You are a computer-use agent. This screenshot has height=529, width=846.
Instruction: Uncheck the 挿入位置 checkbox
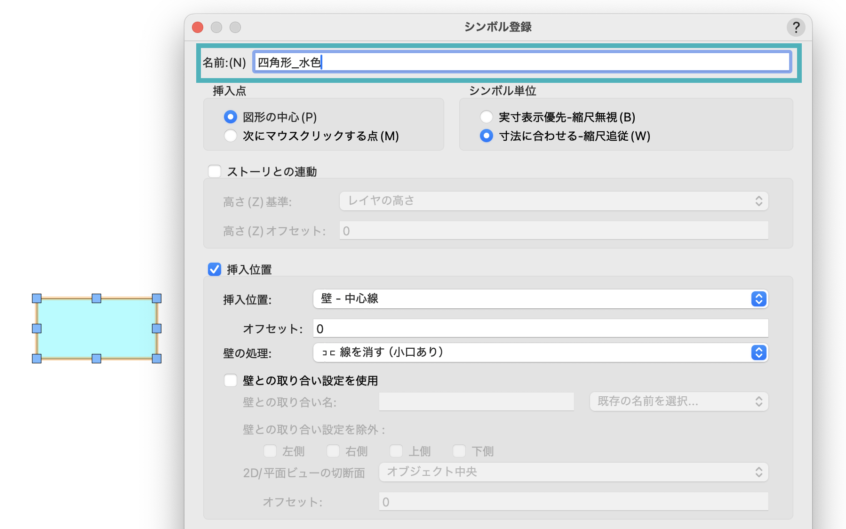[215, 269]
